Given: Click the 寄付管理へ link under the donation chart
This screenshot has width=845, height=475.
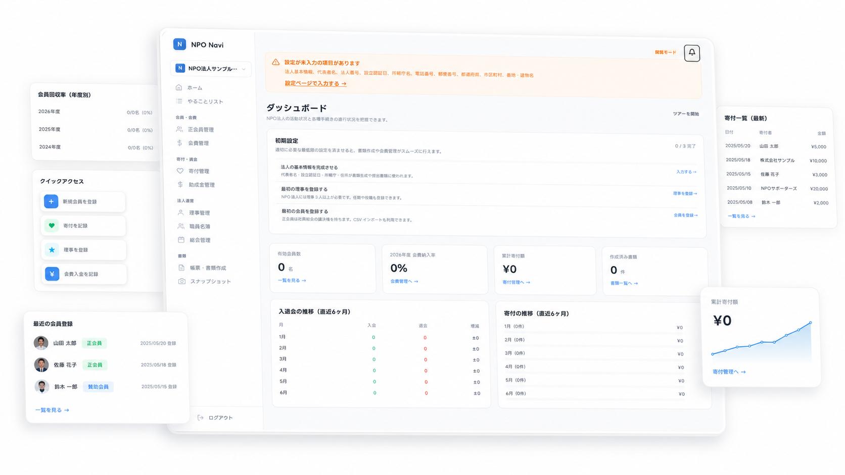Looking at the screenshot, I should coord(729,372).
